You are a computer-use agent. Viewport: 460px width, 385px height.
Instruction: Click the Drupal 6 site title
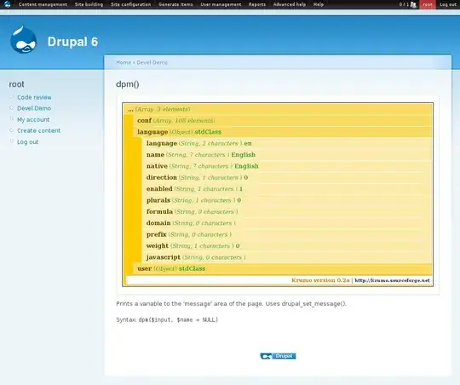(72, 42)
